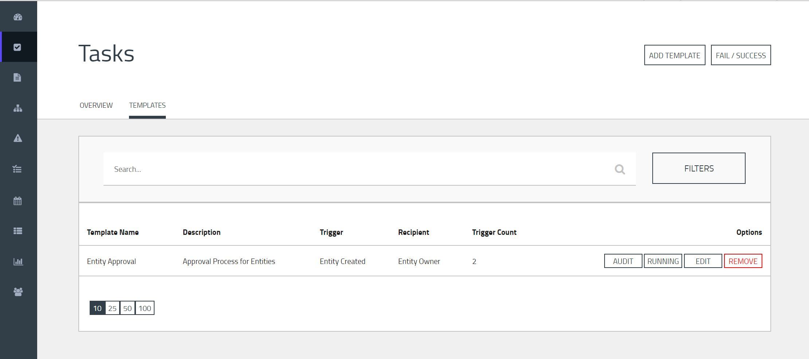The image size is (809, 359).
Task: Open the dashboard gauge icon in sidebar
Action: 18,17
